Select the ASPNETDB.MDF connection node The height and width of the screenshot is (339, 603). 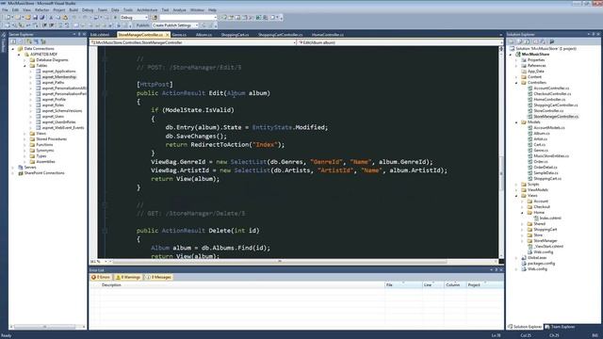click(x=44, y=55)
